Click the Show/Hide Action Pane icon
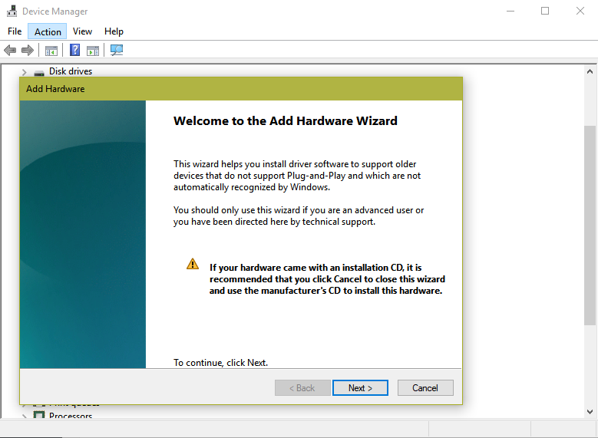 [93, 51]
